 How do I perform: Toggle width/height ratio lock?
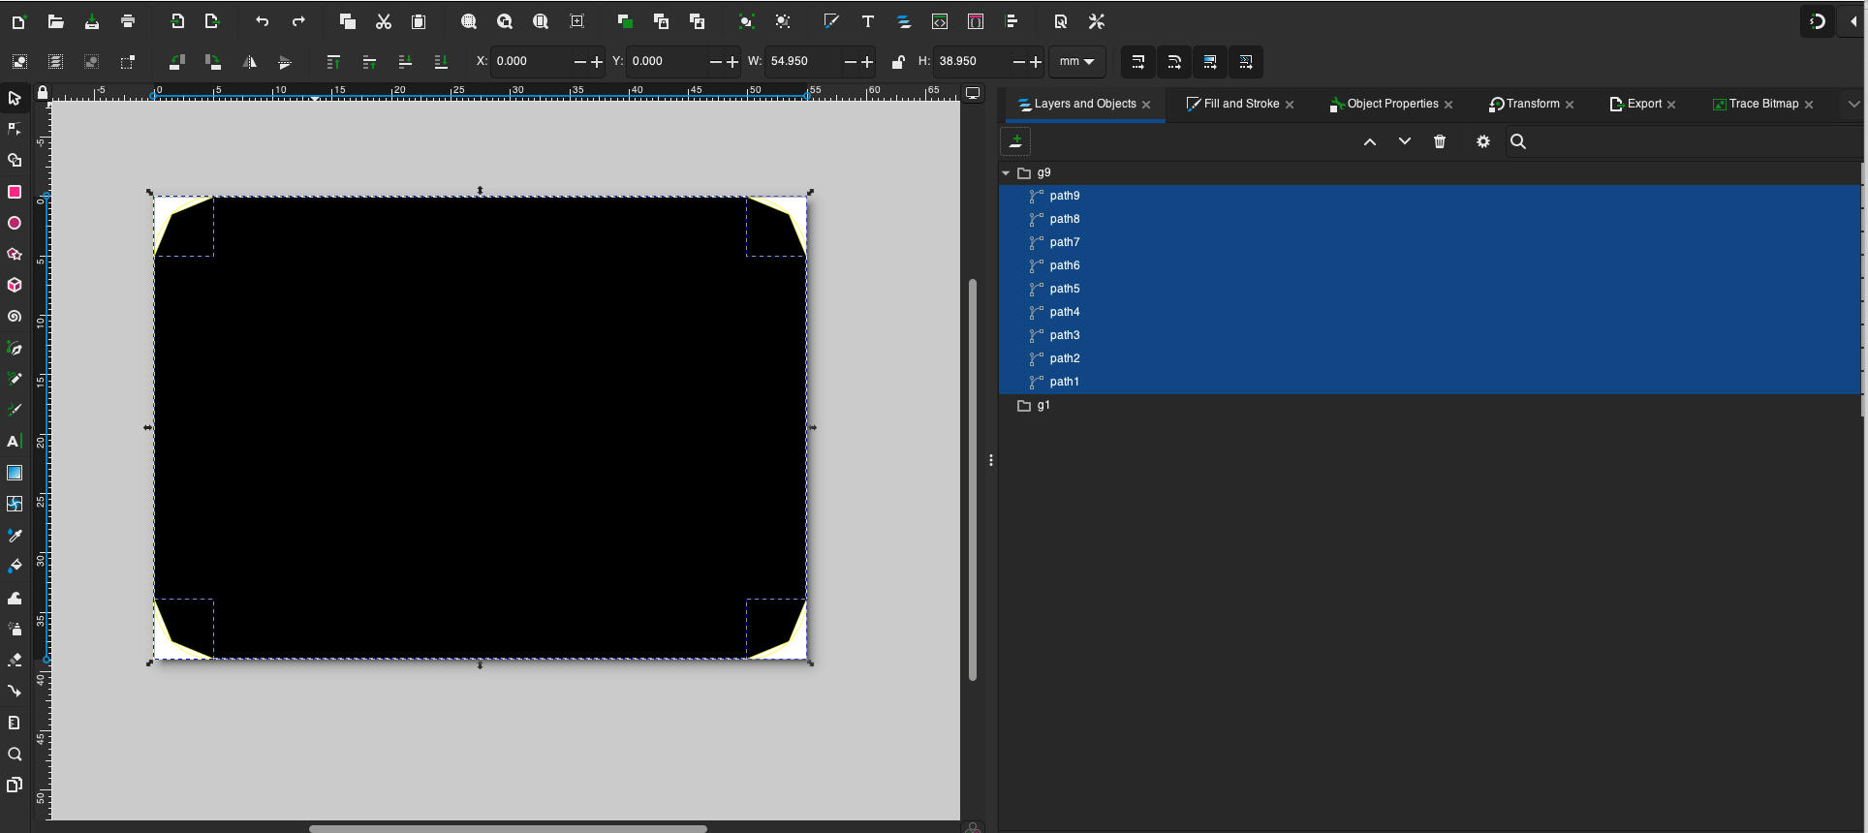(x=898, y=62)
